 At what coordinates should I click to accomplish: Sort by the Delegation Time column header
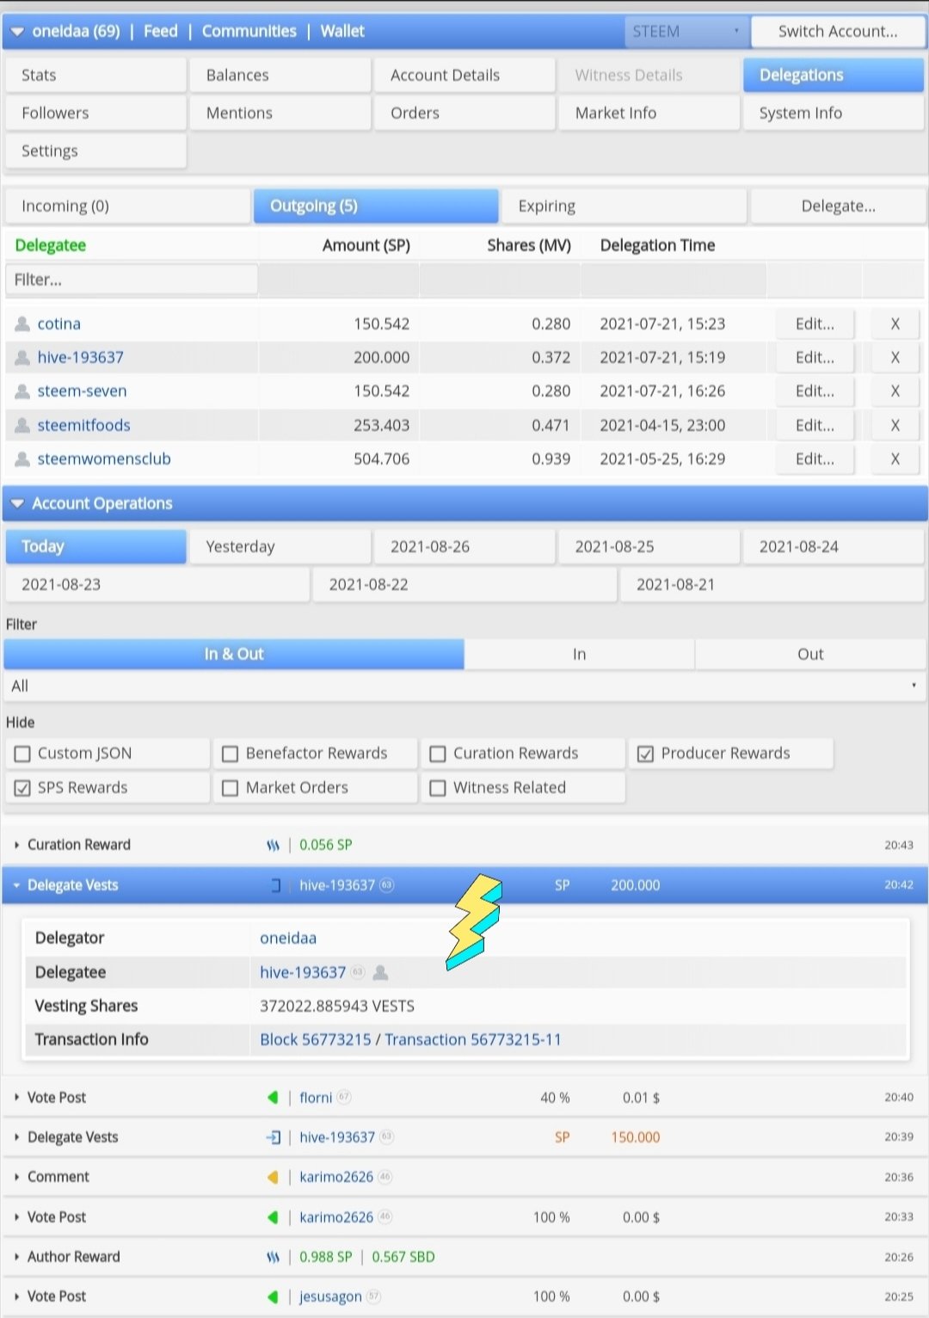point(657,245)
